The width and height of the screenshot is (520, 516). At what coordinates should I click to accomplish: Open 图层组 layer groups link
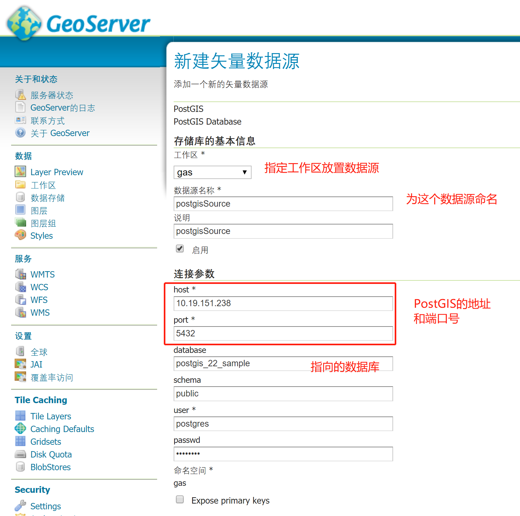click(43, 223)
